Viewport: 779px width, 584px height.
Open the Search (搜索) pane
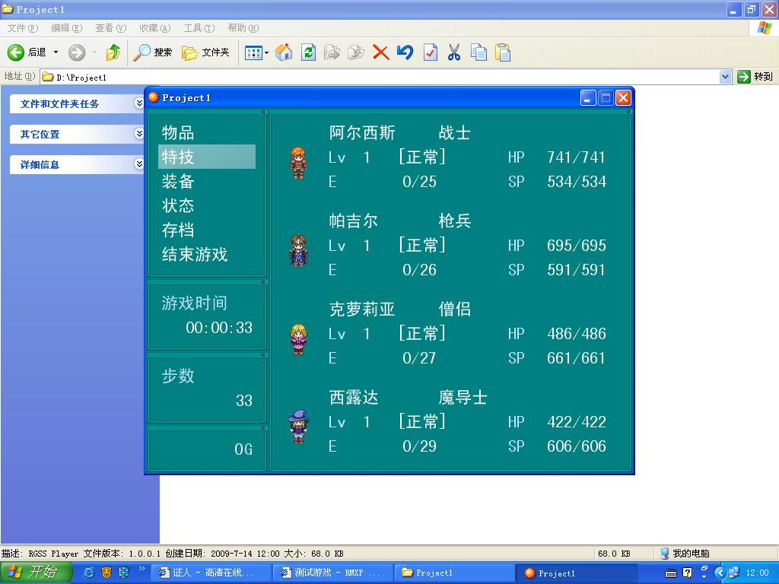(153, 52)
